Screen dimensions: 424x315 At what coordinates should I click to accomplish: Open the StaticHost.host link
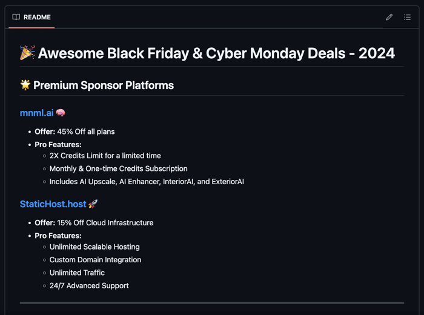coord(53,204)
